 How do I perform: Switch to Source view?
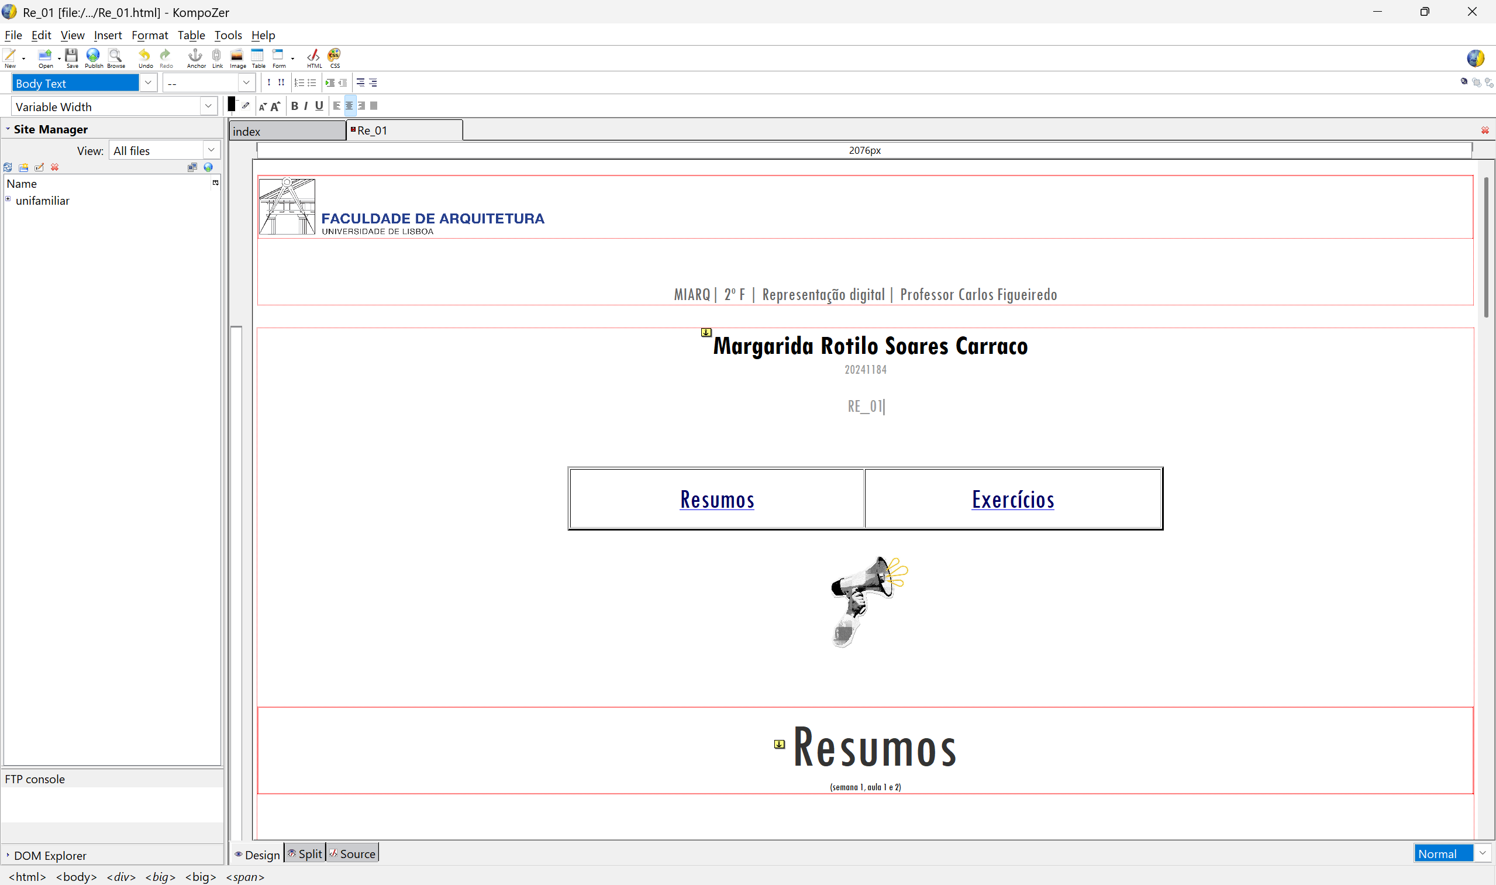(353, 853)
